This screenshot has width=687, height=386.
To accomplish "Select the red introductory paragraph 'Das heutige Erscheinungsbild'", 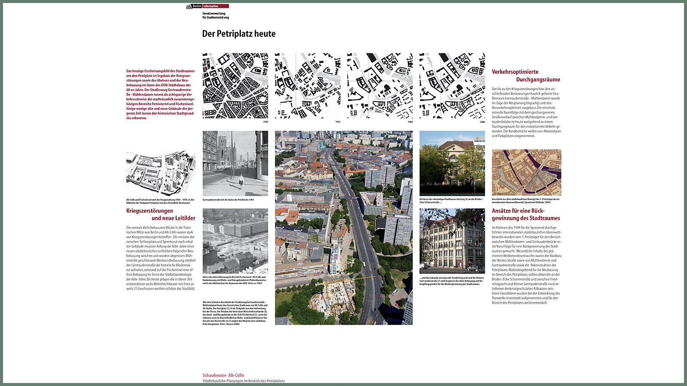I will [x=161, y=94].
